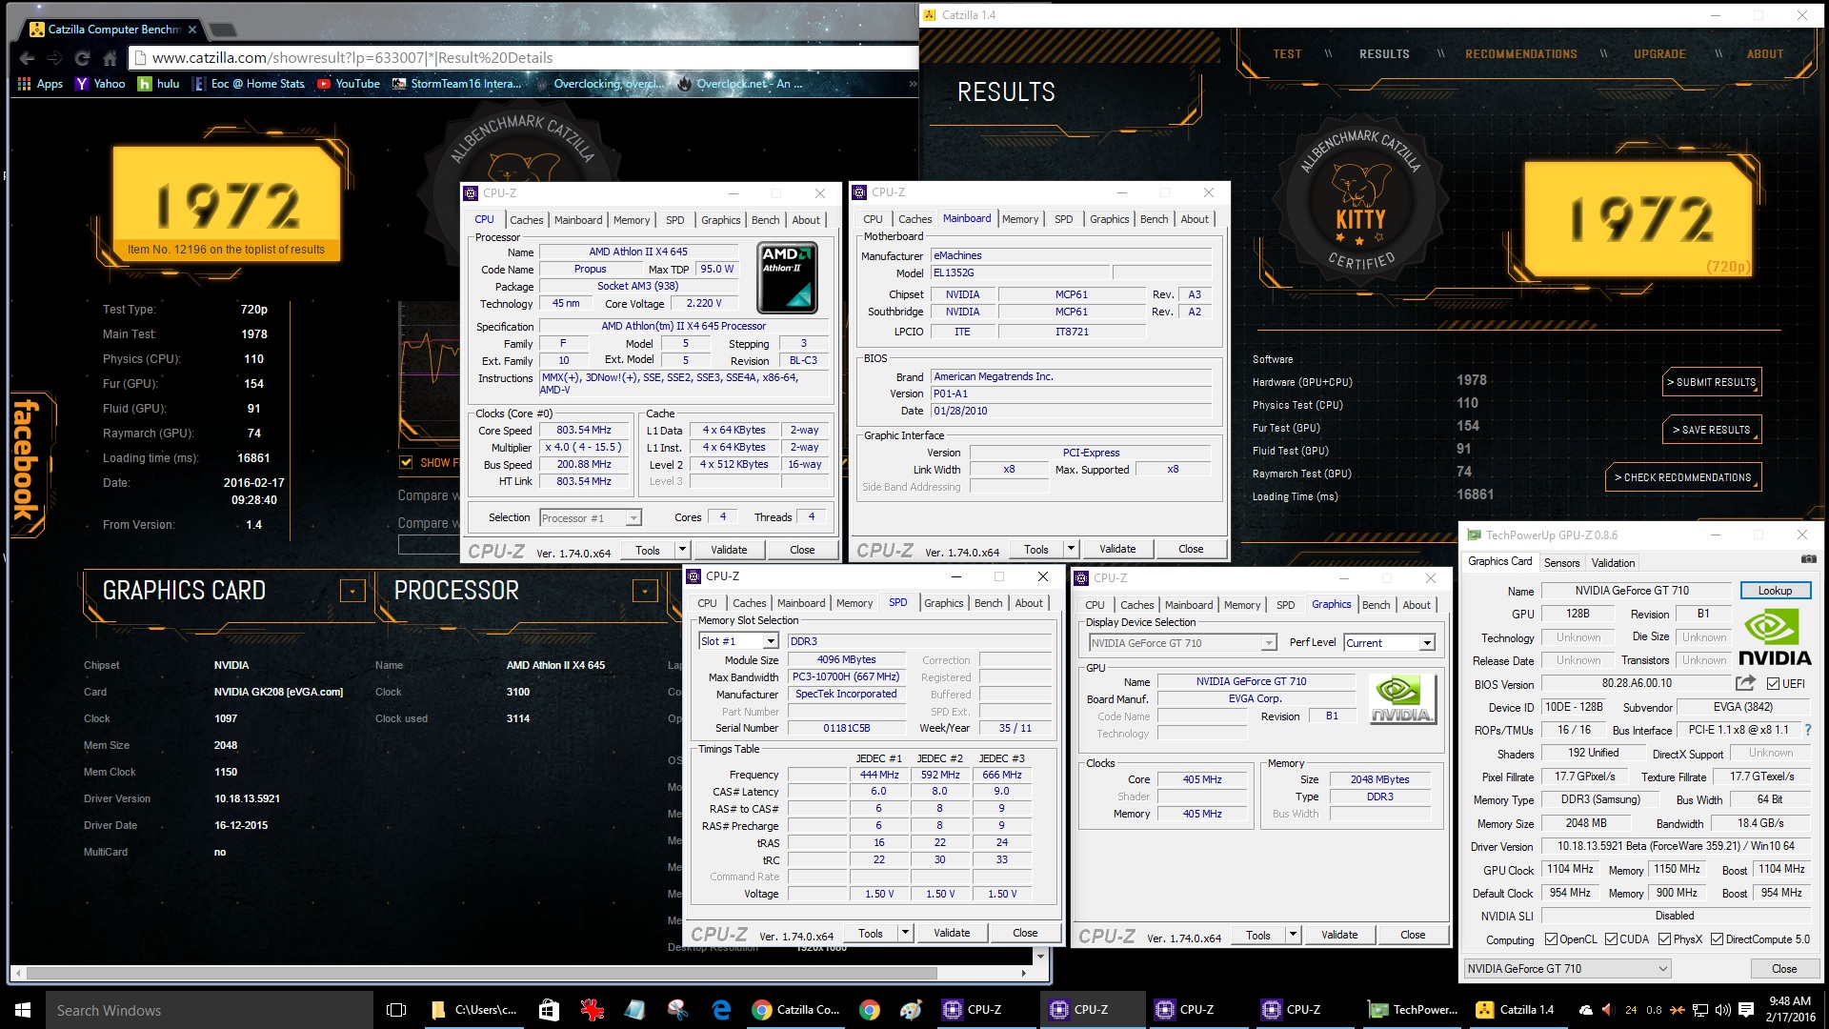Open Tools dropdown arrow in CPU-Z SPD window

[905, 933]
